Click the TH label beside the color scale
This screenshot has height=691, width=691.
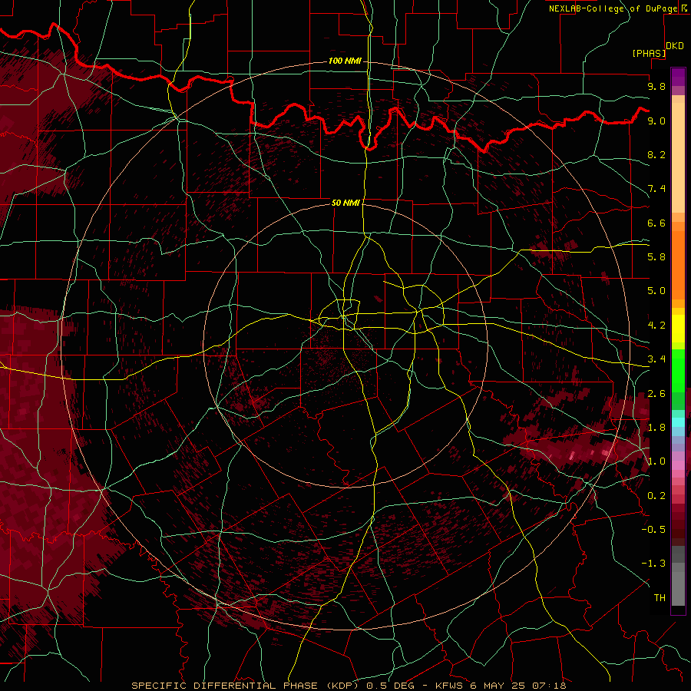[660, 598]
